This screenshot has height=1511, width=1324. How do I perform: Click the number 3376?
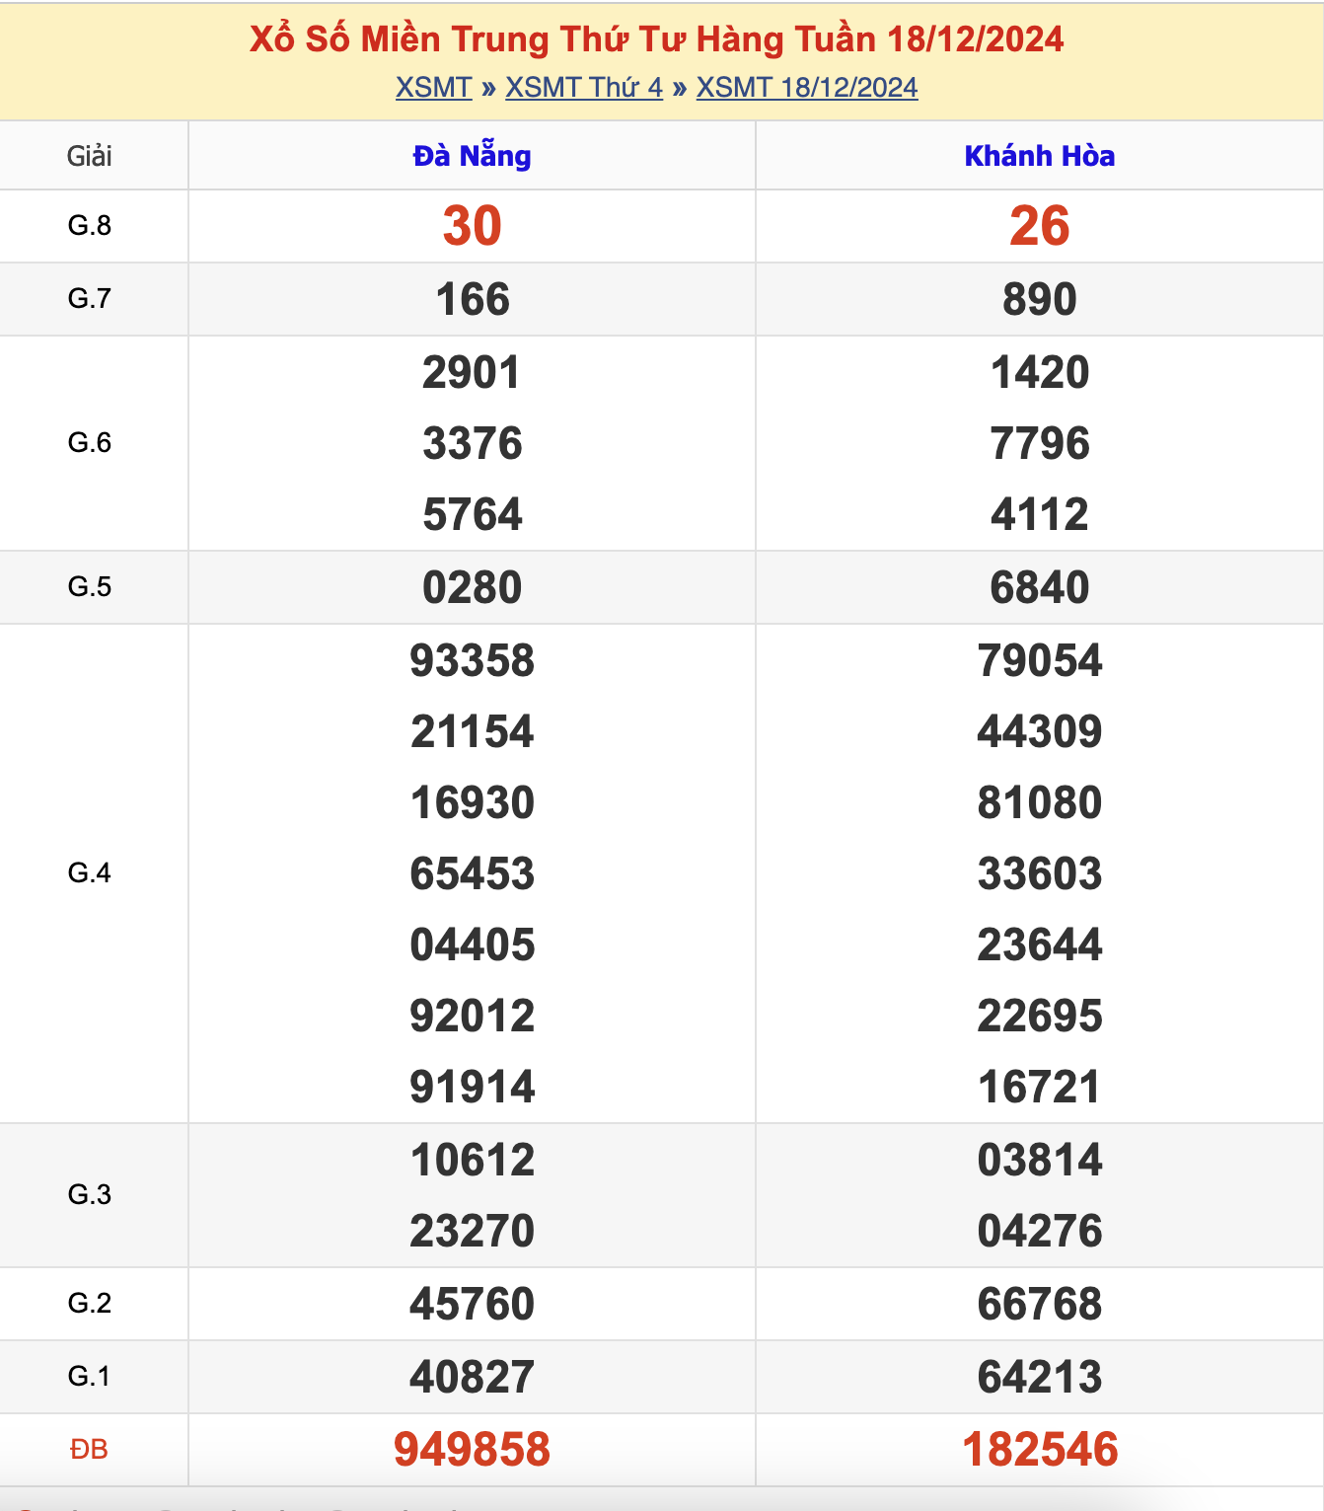473,443
